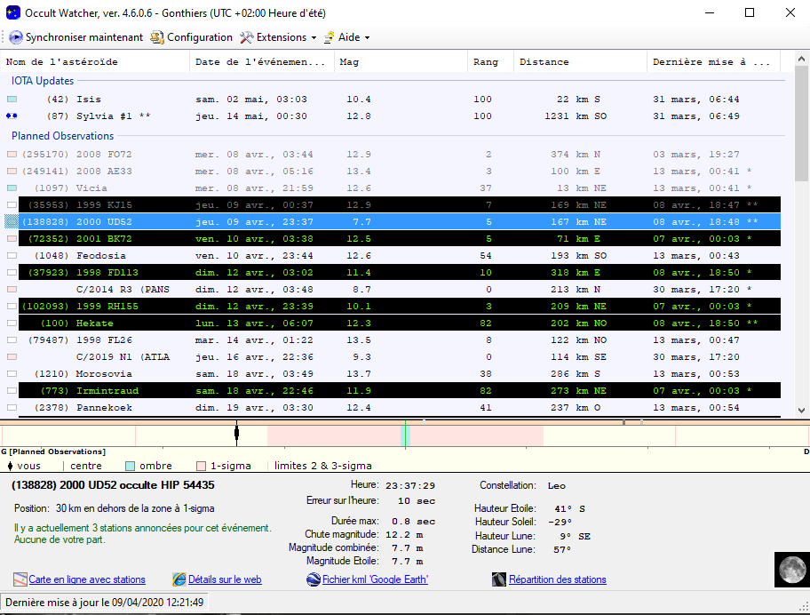Open the Aide dropdown menu
This screenshot has width=810, height=615.
pos(347,37)
